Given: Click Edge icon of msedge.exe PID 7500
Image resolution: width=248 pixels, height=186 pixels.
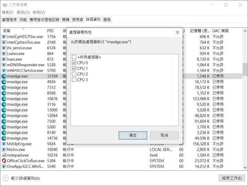Looking at the screenshot, I should tap(4, 121).
